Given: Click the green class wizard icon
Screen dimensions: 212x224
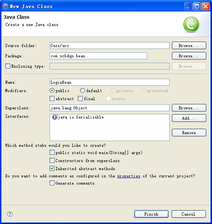Looking at the screenshot, I should (x=191, y=24).
